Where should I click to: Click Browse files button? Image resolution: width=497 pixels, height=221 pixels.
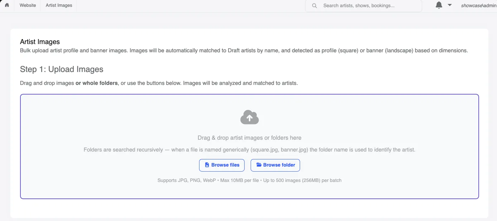click(222, 165)
